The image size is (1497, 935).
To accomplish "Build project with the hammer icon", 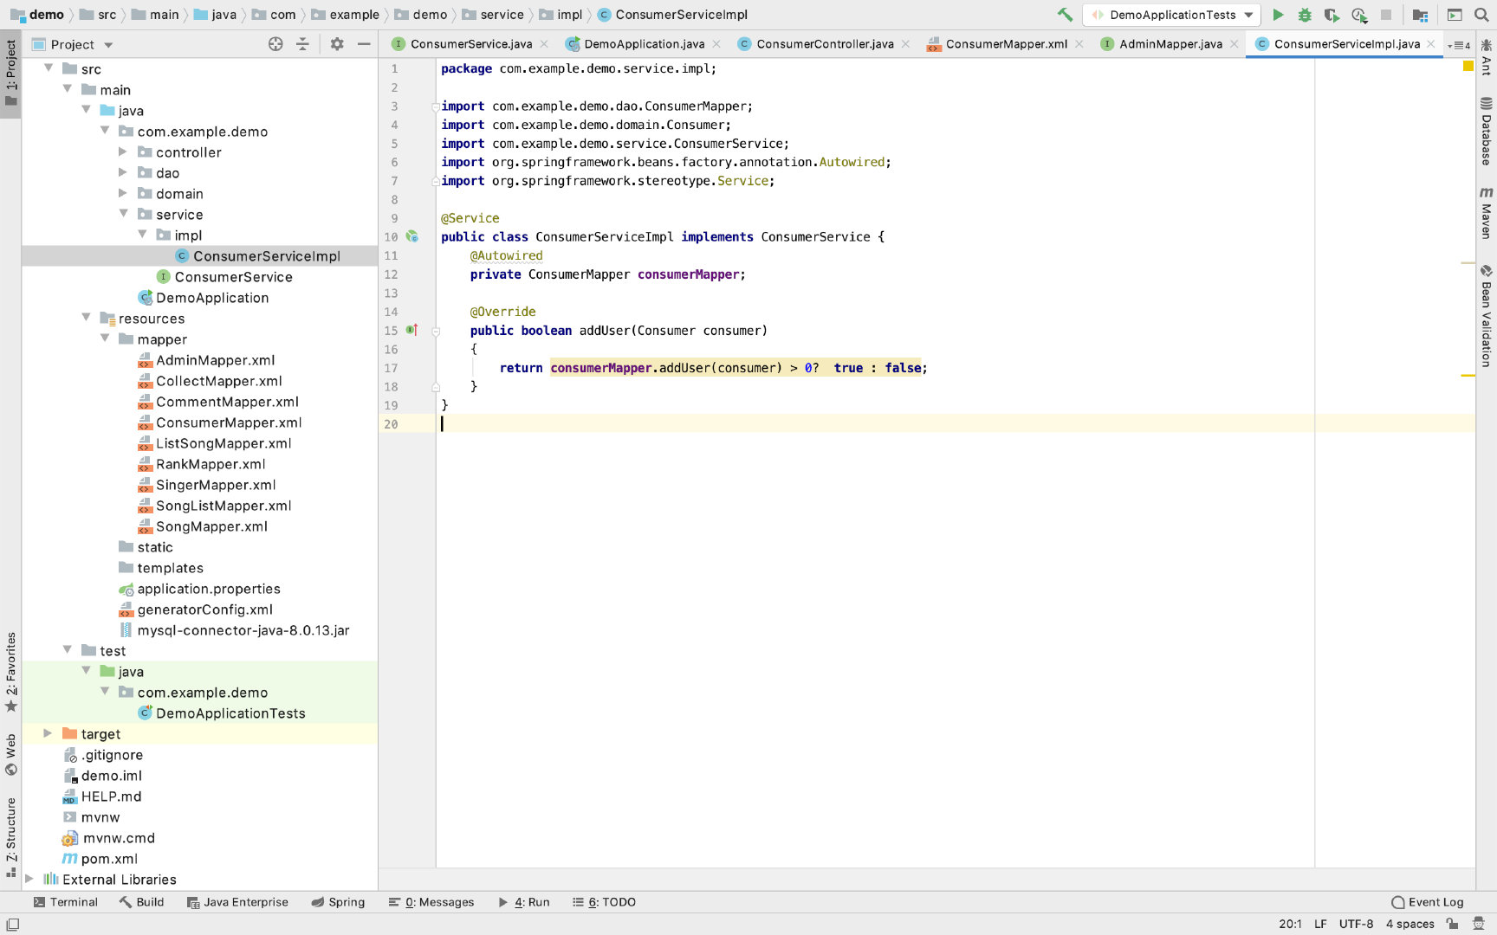I will [x=1065, y=15].
